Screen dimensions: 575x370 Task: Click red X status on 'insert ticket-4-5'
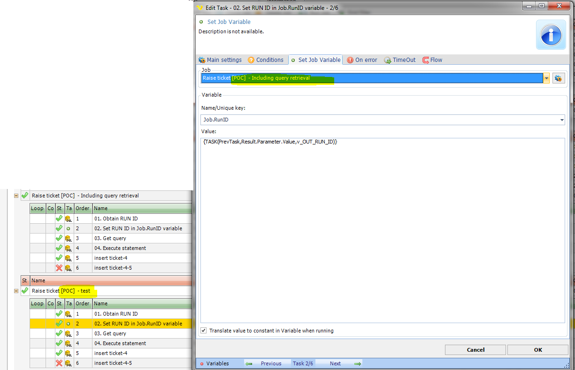coord(59,268)
